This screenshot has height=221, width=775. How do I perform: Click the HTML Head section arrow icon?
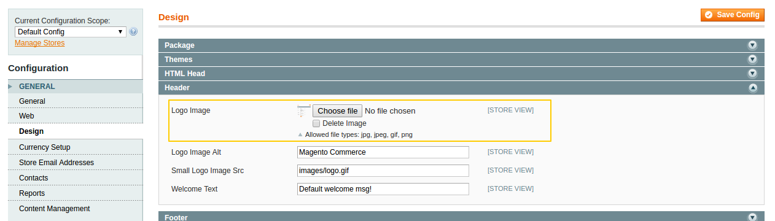click(752, 74)
